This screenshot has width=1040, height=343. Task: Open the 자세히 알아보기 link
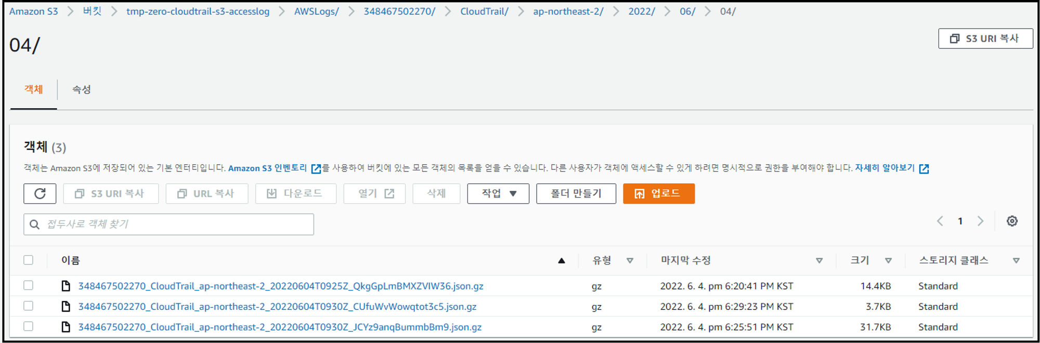885,168
